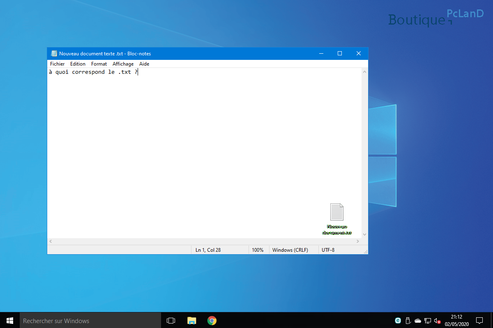
Task: Open the ESET antivirus tray icon
Action: pyautogui.click(x=398, y=320)
